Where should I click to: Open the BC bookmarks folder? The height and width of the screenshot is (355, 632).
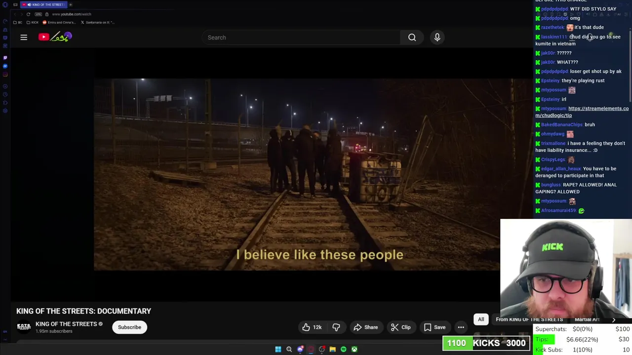[x=17, y=23]
